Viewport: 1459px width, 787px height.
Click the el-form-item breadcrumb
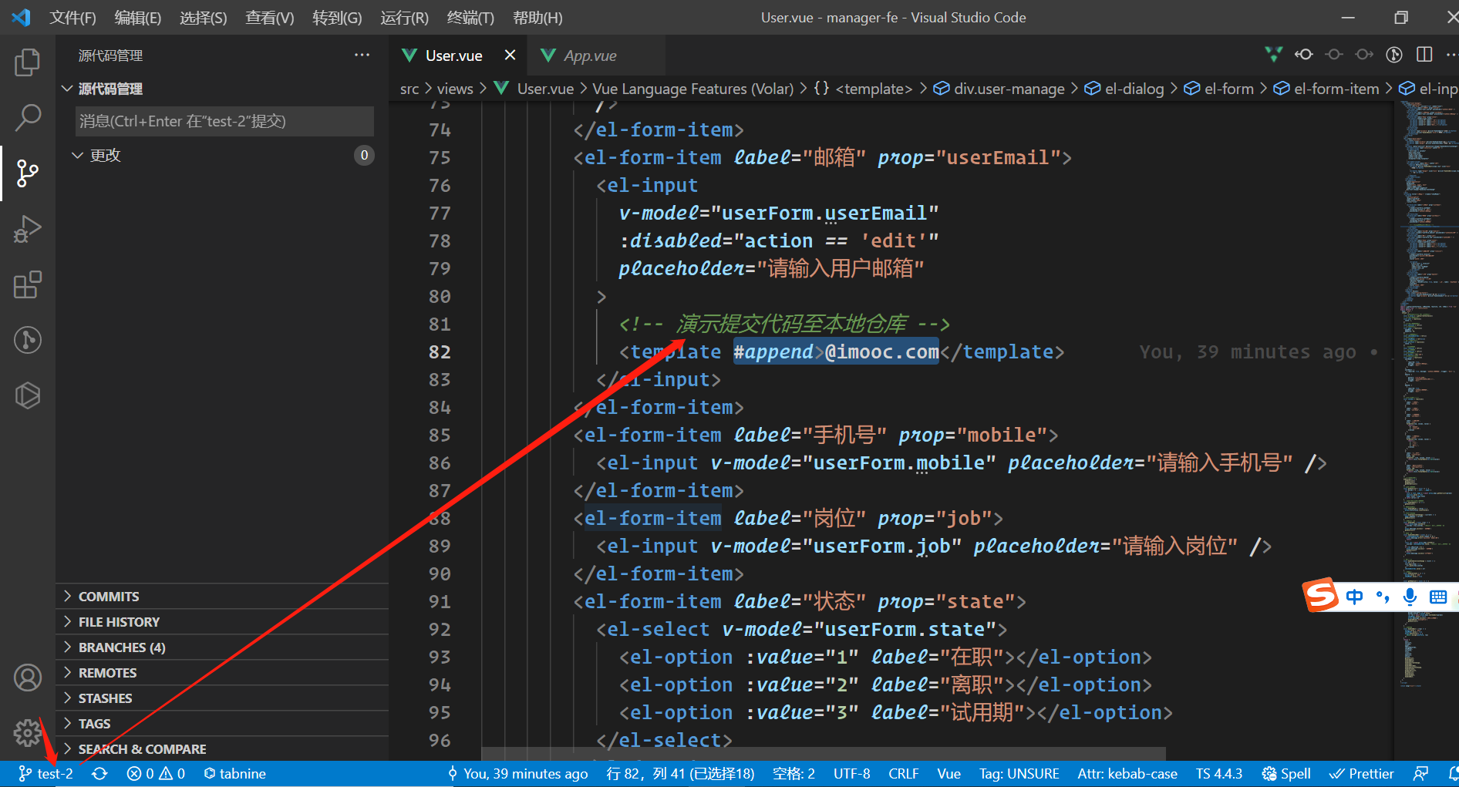tap(1326, 89)
